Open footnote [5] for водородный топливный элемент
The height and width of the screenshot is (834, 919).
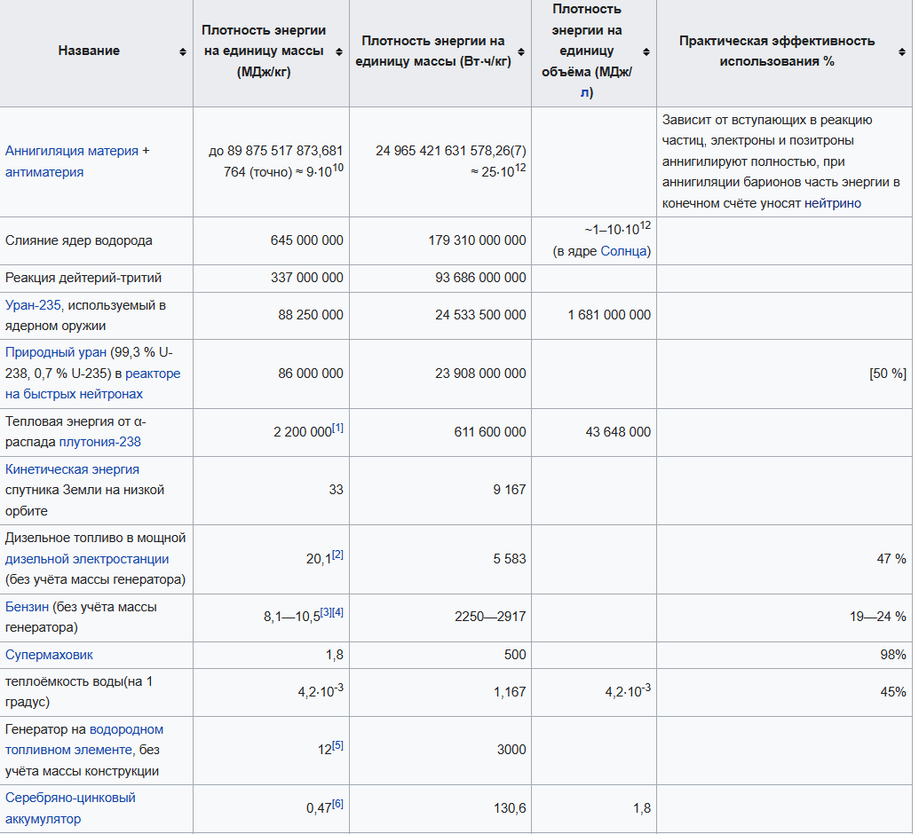(338, 746)
